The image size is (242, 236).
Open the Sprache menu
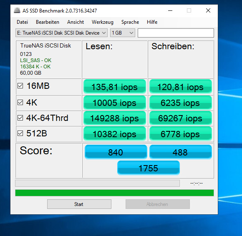pyautogui.click(x=130, y=22)
